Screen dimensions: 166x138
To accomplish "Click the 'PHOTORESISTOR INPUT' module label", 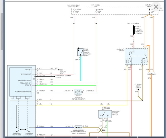I will 23,92.
